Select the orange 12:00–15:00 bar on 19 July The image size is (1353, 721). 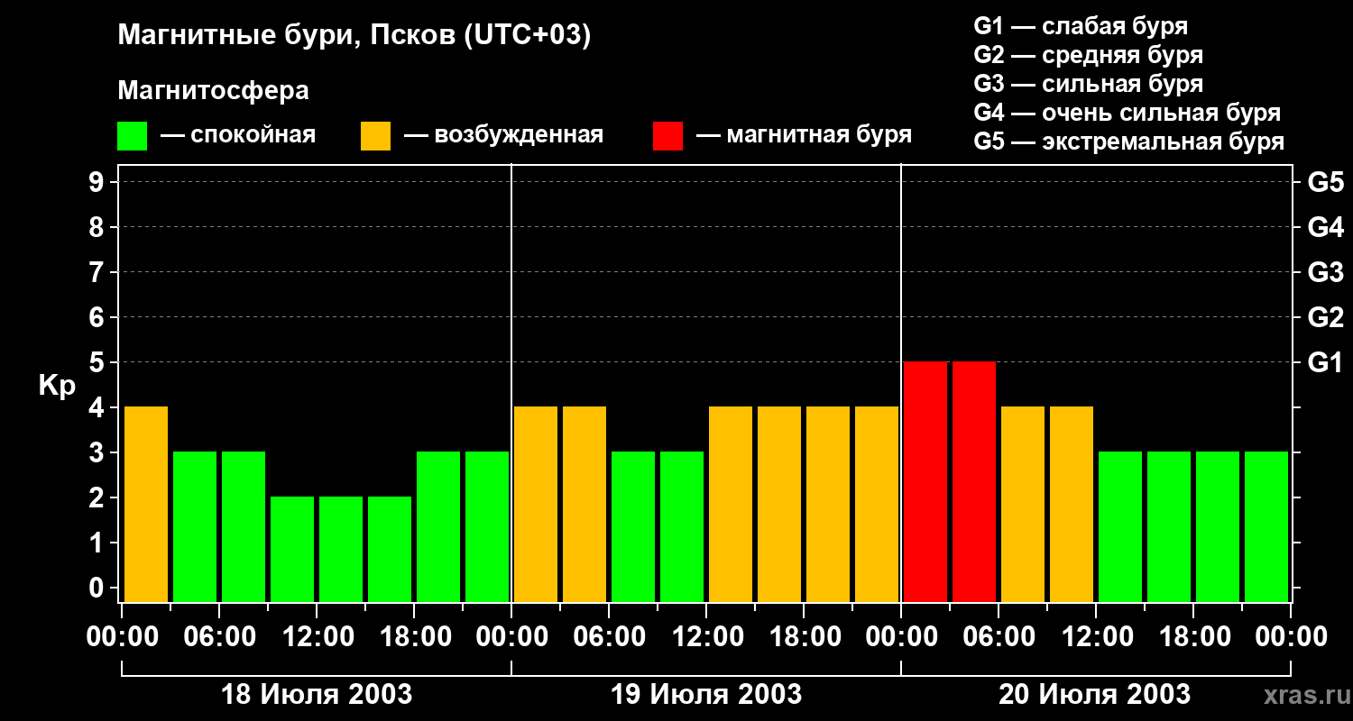[x=731, y=505]
